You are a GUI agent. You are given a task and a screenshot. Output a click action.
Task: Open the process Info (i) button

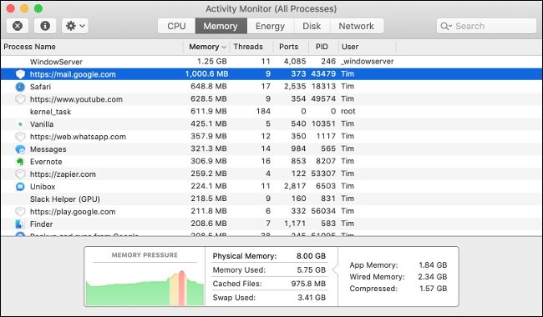[x=45, y=26]
